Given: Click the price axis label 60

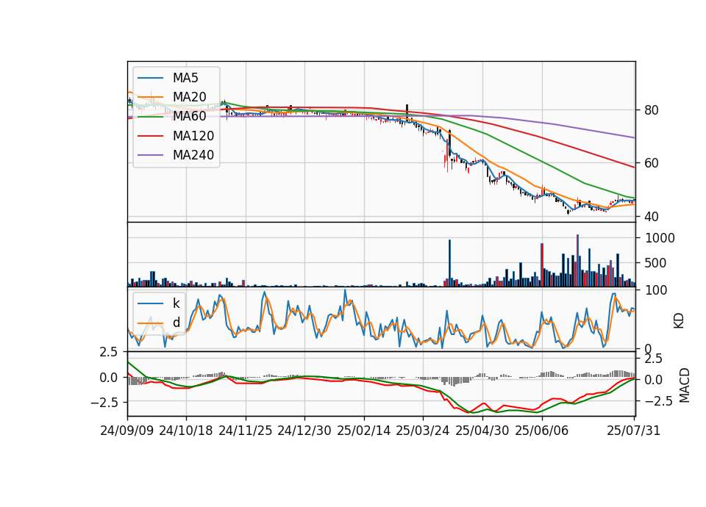Looking at the screenshot, I should point(652,163).
